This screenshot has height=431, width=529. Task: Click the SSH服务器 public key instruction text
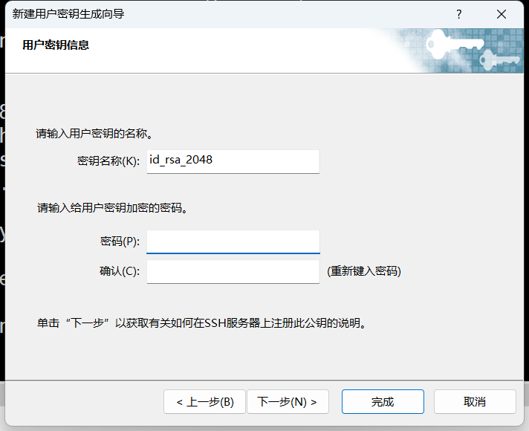point(202,324)
